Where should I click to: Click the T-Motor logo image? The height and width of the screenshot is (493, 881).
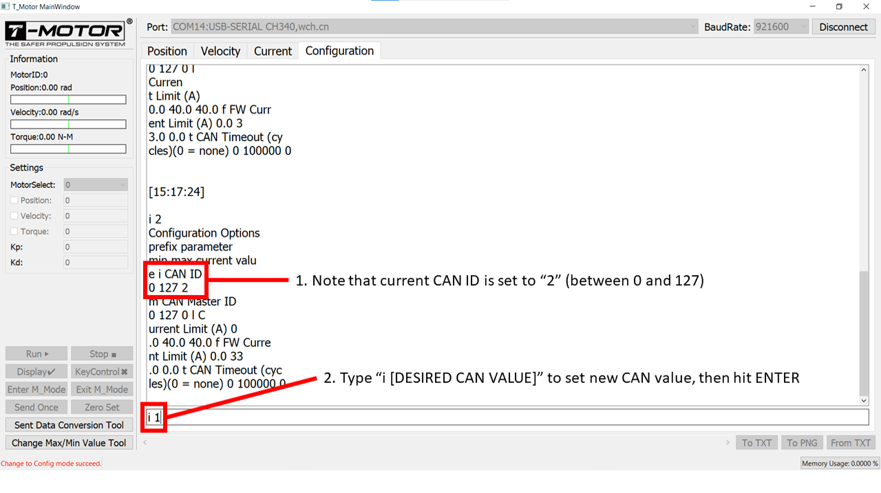click(x=68, y=34)
